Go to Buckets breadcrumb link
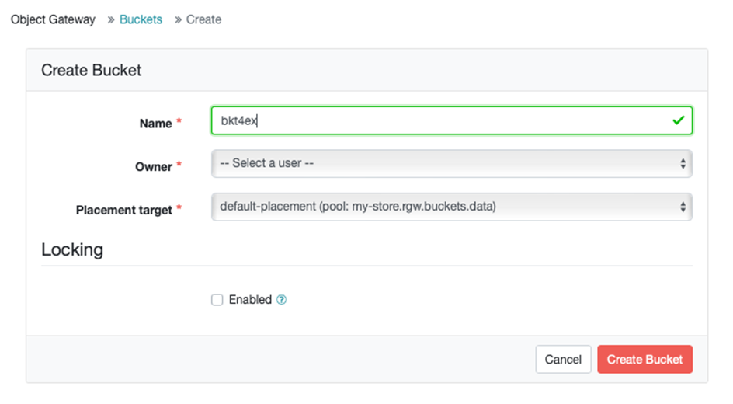This screenshot has width=733, height=404. [141, 19]
